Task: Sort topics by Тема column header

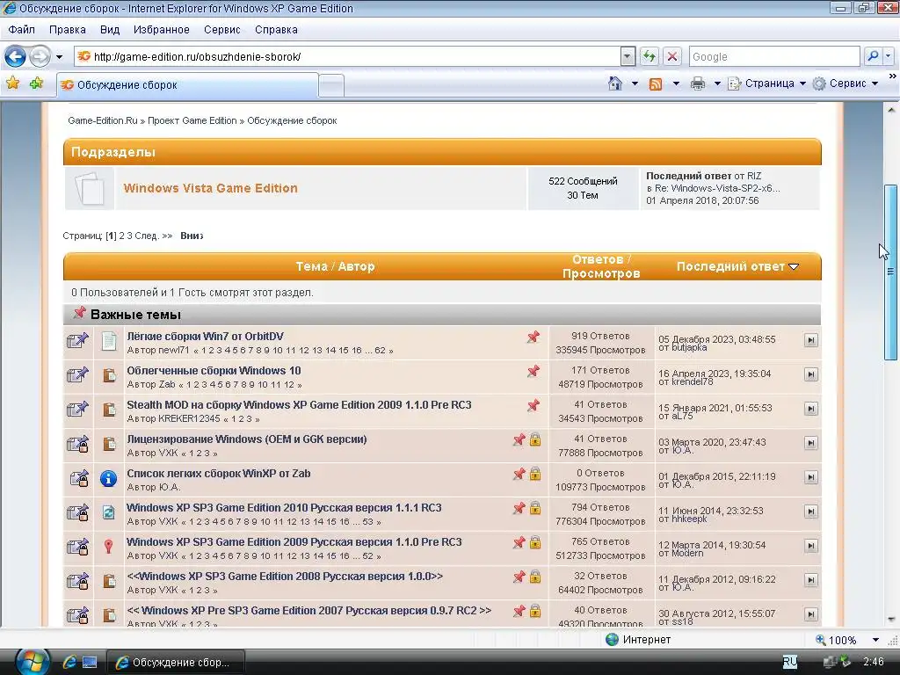Action: click(312, 266)
